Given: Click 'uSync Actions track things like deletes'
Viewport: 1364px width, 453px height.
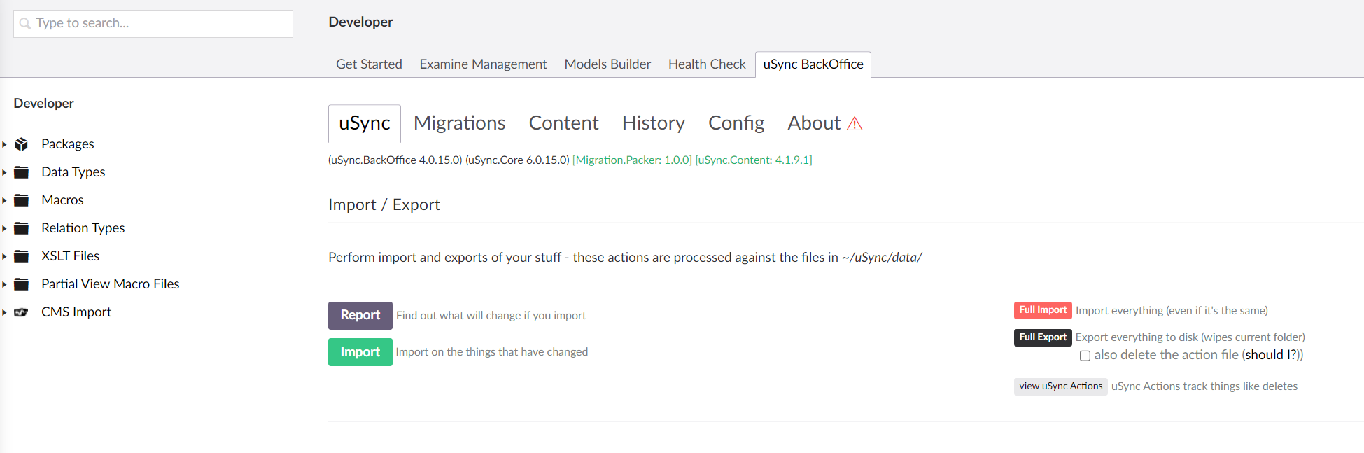Looking at the screenshot, I should tap(1204, 386).
